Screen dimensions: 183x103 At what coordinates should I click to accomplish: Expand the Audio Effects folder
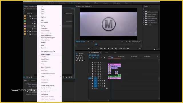pos(144,16)
